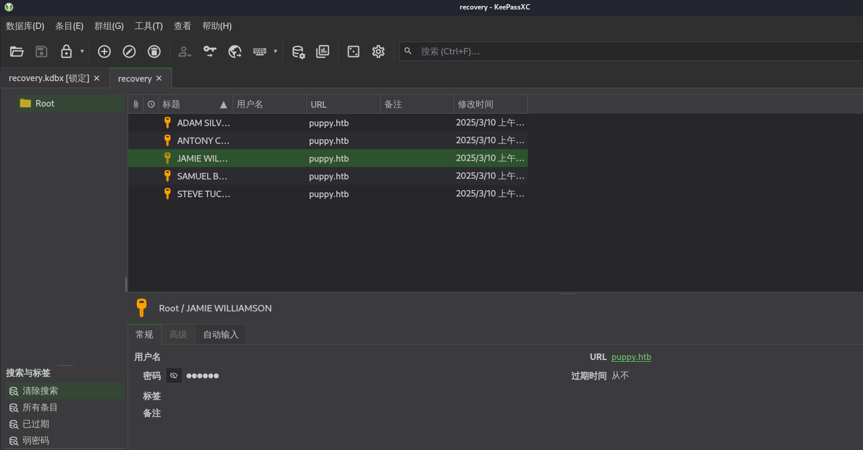Switch to 自动输入 details tab
This screenshot has height=450, width=863.
click(221, 335)
